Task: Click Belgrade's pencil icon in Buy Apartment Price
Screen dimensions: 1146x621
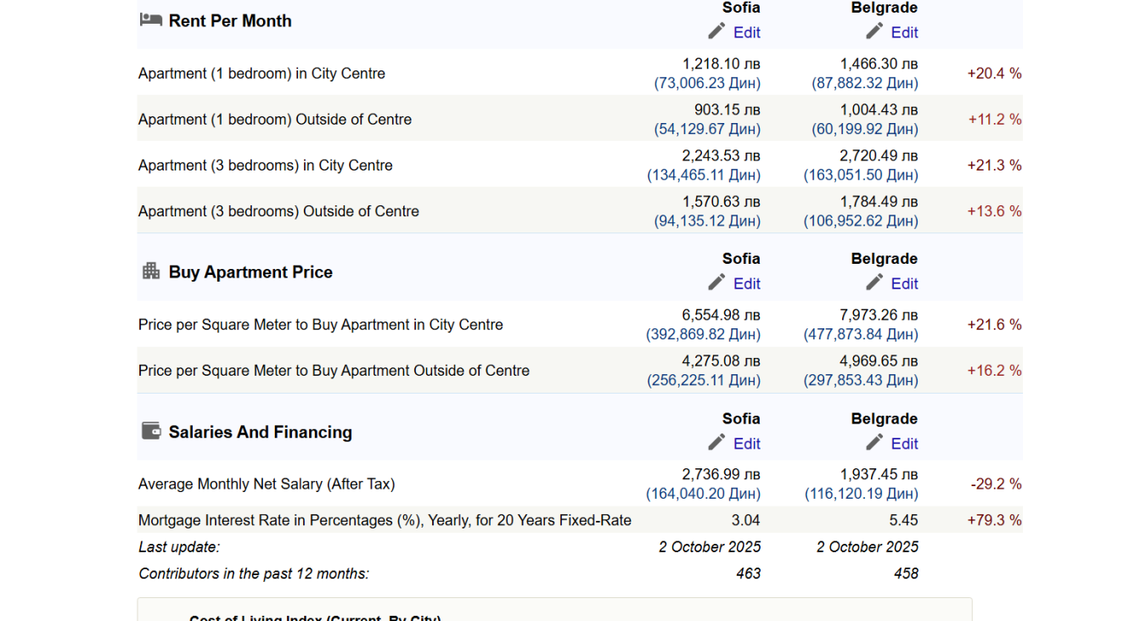Action: coord(875,283)
